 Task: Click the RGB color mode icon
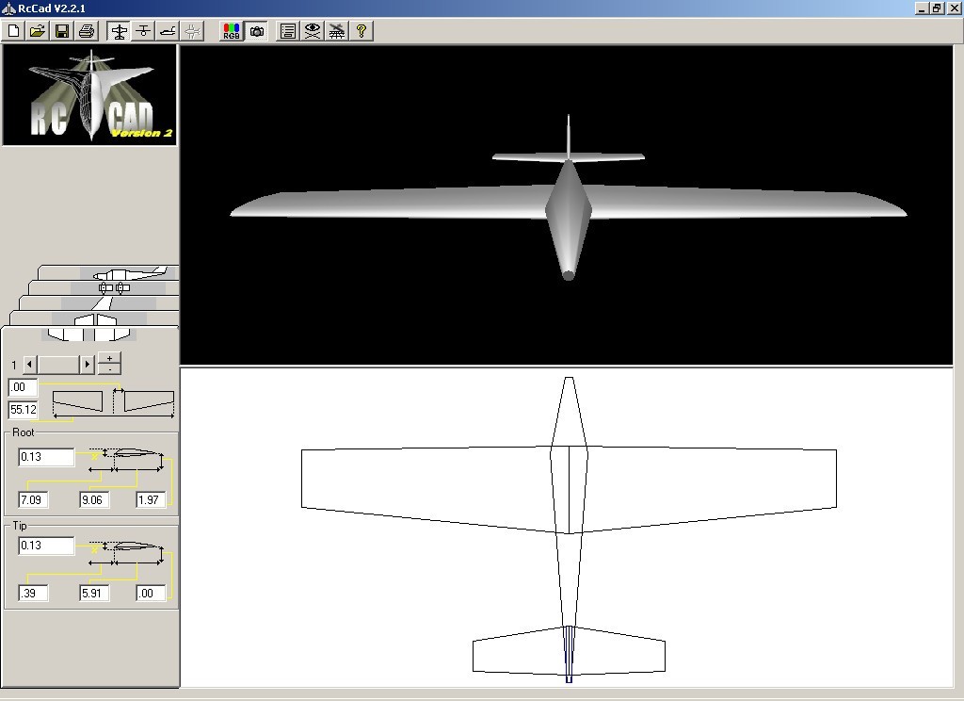point(232,30)
